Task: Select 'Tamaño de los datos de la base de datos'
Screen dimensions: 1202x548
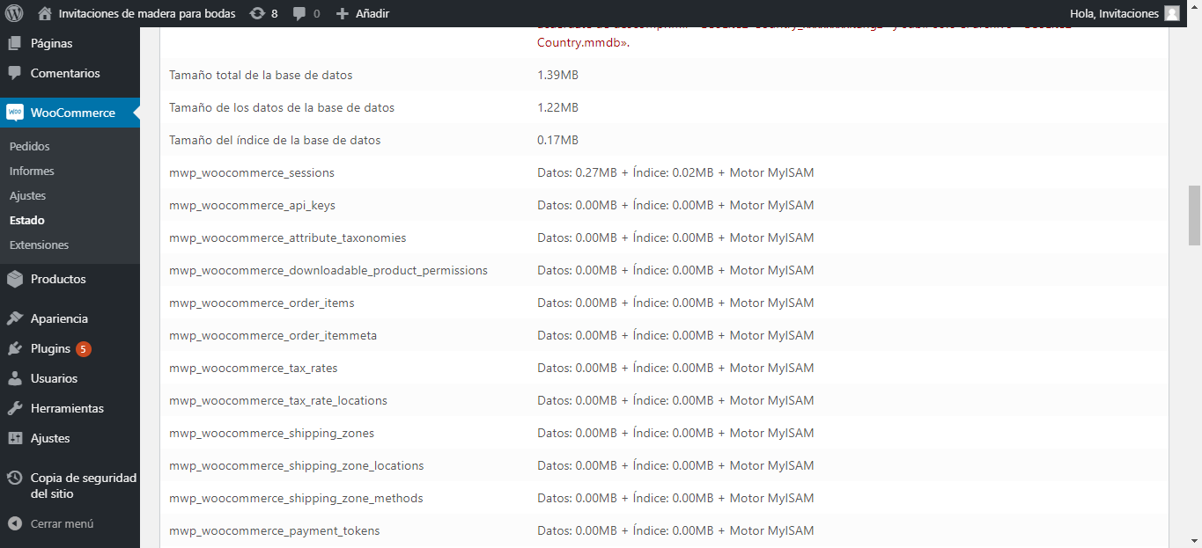Action: pyautogui.click(x=282, y=107)
